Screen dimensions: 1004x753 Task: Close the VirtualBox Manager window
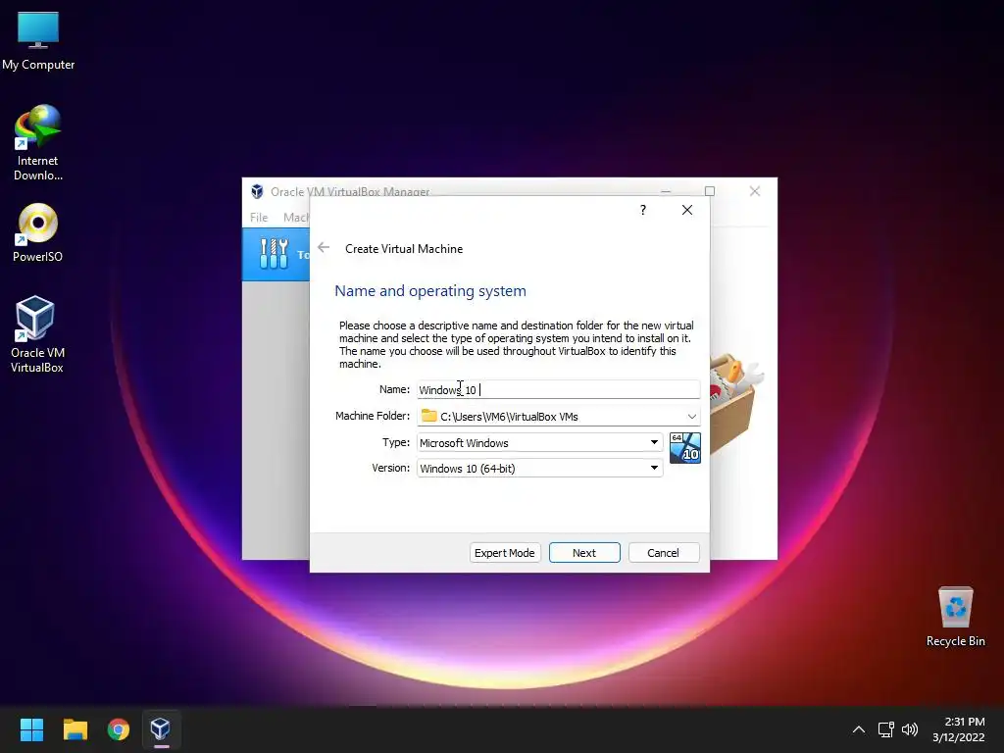pyautogui.click(x=755, y=191)
